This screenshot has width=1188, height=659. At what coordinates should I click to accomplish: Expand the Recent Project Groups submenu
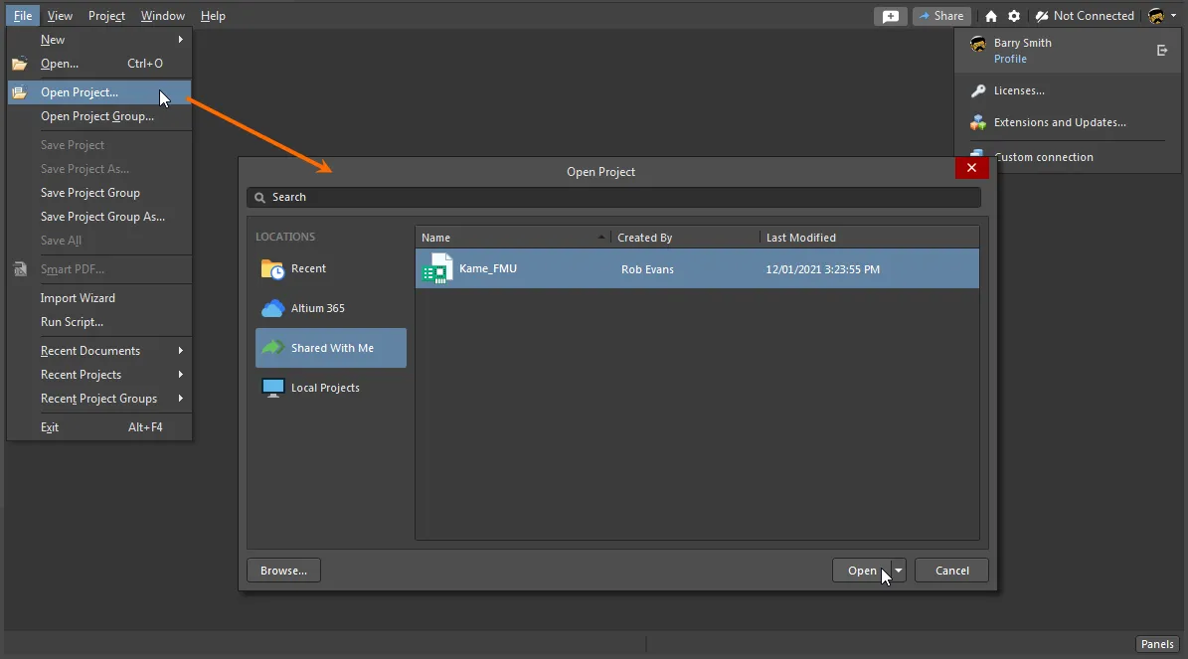[180, 399]
